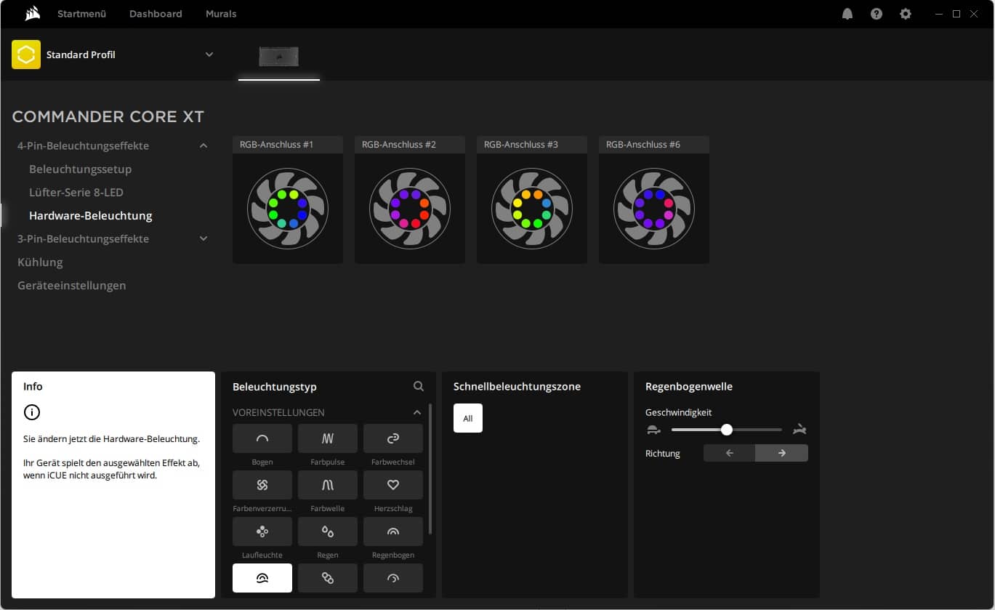Go to Kühlung settings
Image resolution: width=995 pixels, height=610 pixels.
pyautogui.click(x=40, y=262)
